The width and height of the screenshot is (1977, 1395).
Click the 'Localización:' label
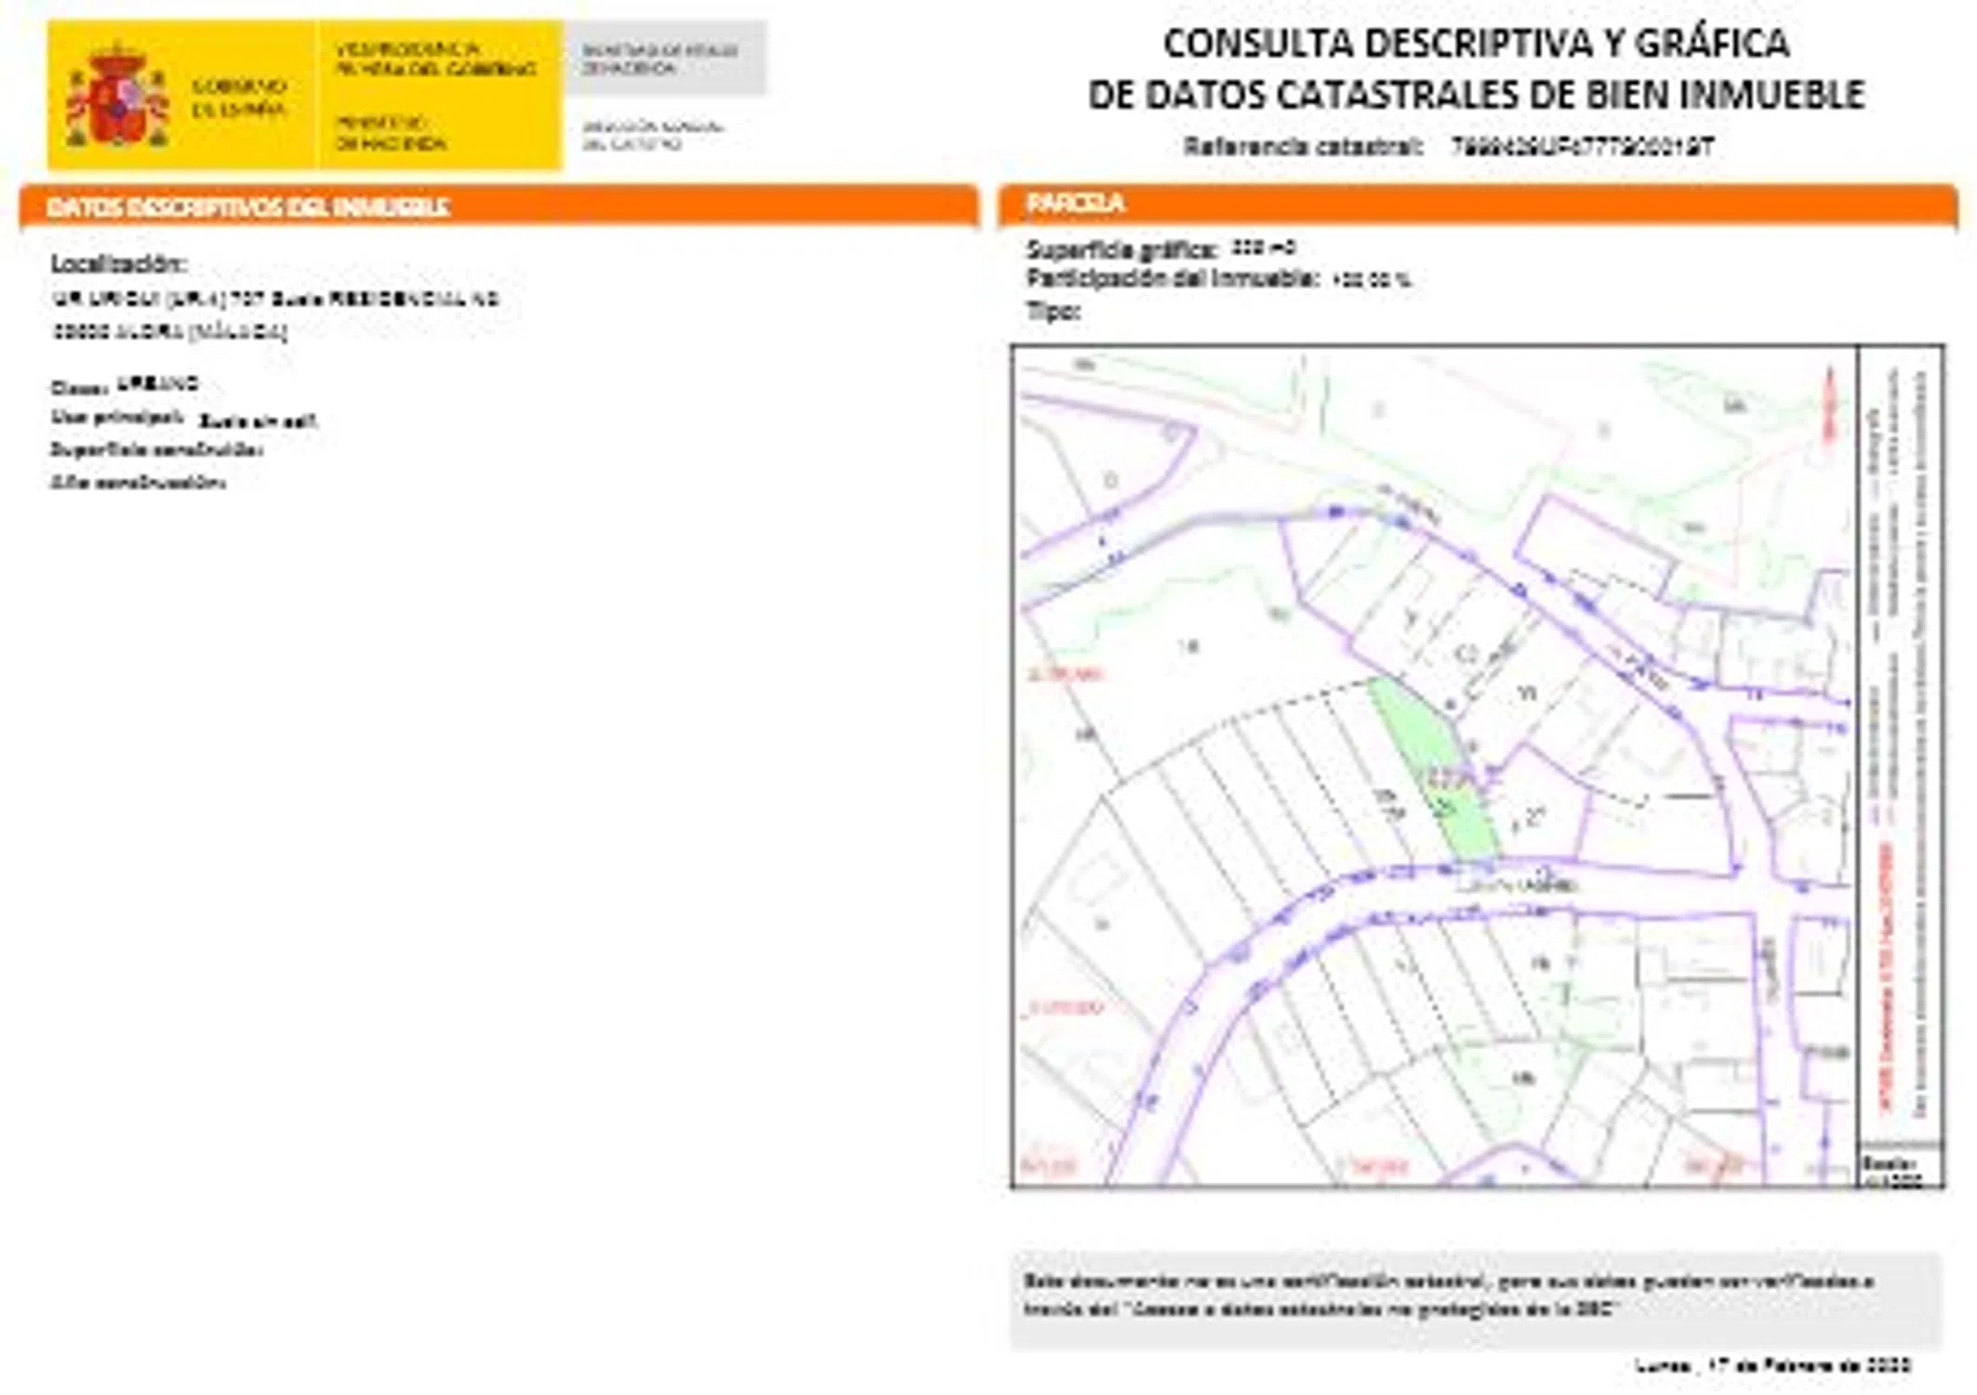pyautogui.click(x=118, y=263)
